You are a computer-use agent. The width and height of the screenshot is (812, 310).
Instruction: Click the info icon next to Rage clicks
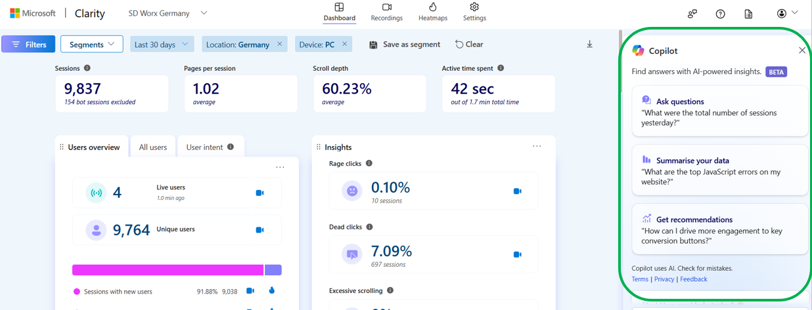[369, 163]
